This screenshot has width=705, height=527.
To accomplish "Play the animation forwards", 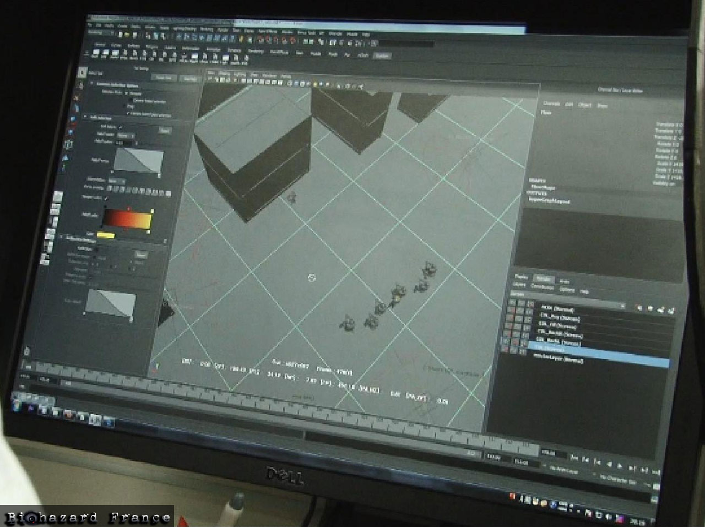I will 621,466.
